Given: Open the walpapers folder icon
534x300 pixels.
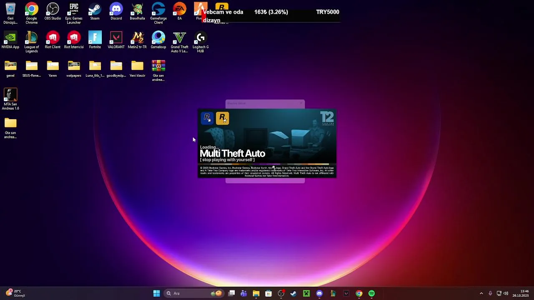Looking at the screenshot, I should [74, 69].
